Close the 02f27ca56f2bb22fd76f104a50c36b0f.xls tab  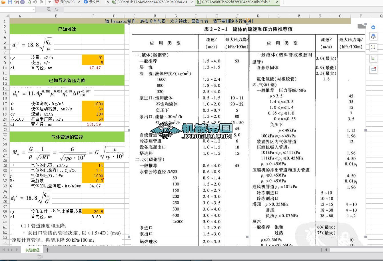coord(277,2)
